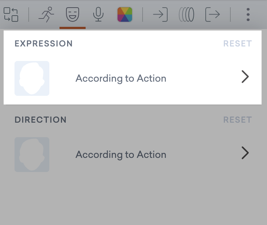Select the Expression face mask tab

pyautogui.click(x=73, y=15)
